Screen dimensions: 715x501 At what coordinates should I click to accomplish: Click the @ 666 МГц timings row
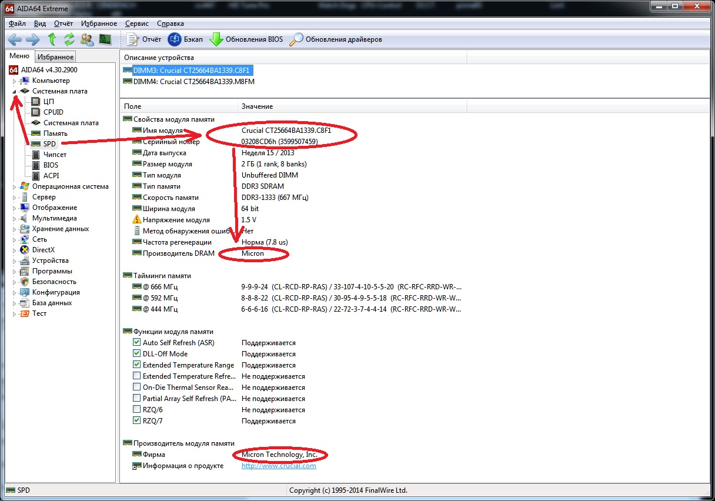point(298,287)
